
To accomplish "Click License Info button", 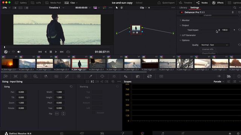I will 207,49.
